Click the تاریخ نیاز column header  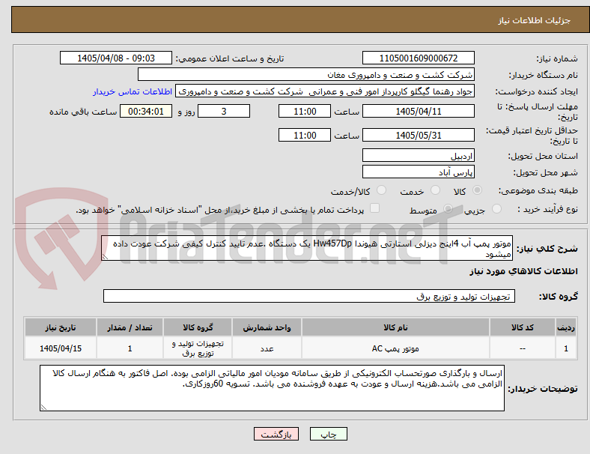(60, 327)
